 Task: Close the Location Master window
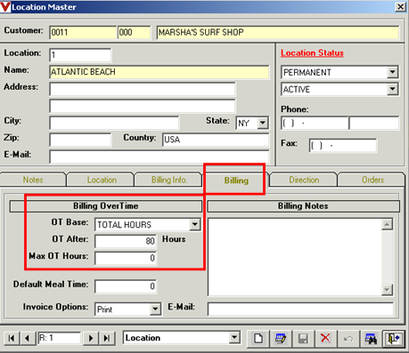click(400, 6)
